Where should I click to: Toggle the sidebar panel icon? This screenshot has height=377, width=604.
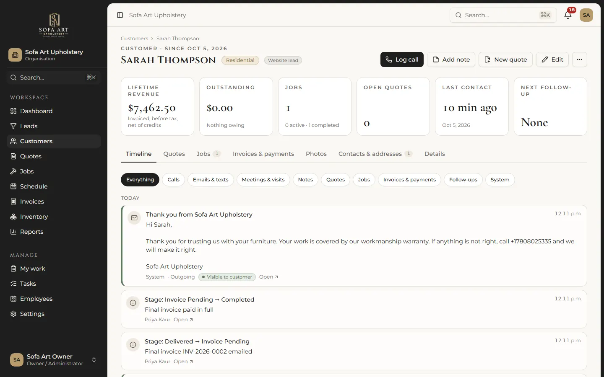(120, 15)
